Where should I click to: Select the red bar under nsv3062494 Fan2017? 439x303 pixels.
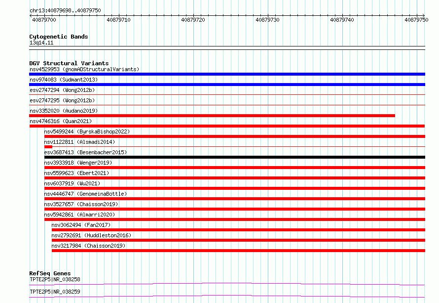[x=239, y=230]
